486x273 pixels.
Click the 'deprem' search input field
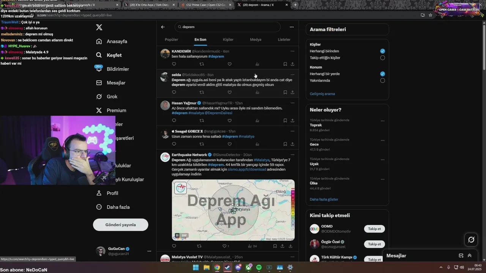click(228, 27)
